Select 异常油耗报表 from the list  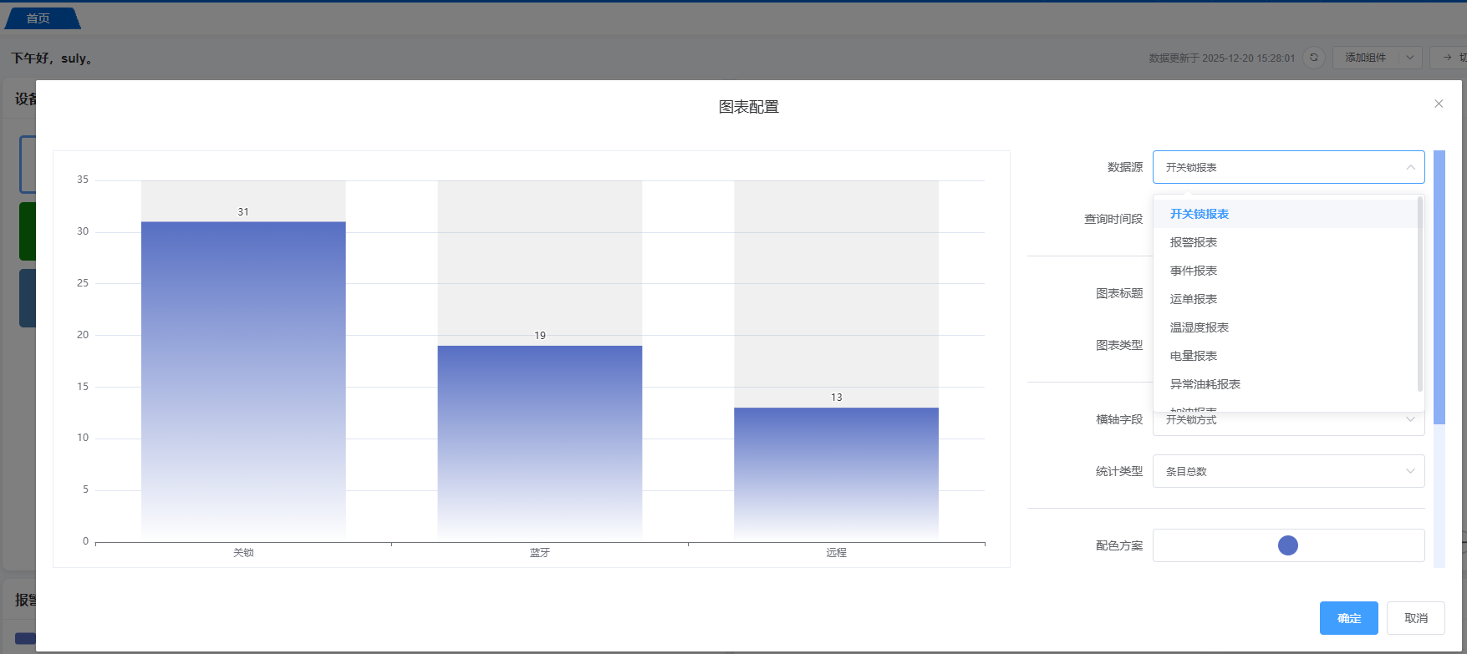click(x=1205, y=384)
